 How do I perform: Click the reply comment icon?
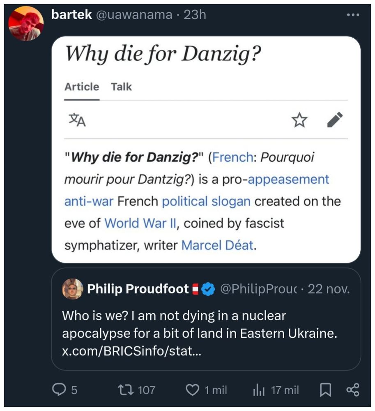click(60, 389)
